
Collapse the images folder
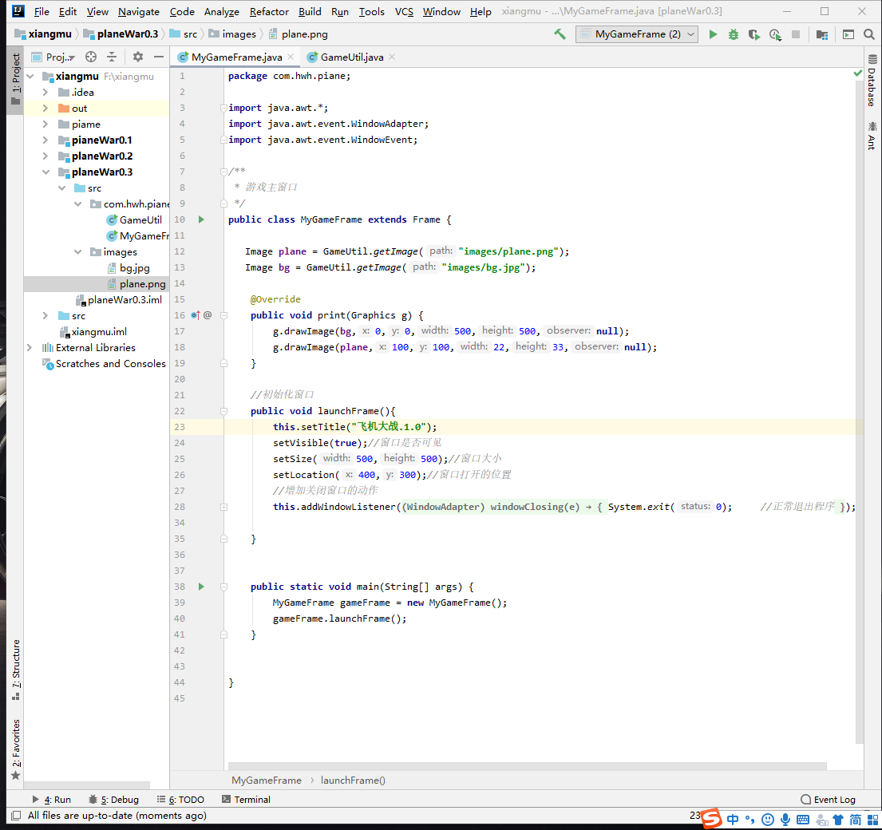[77, 252]
